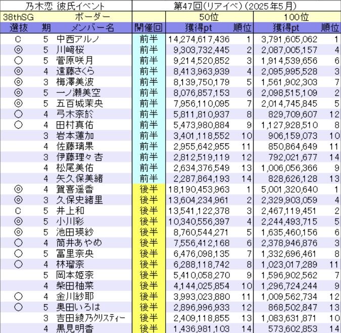Click member name 金川紗耶
Screen dimensions: 341x333
click(75, 296)
